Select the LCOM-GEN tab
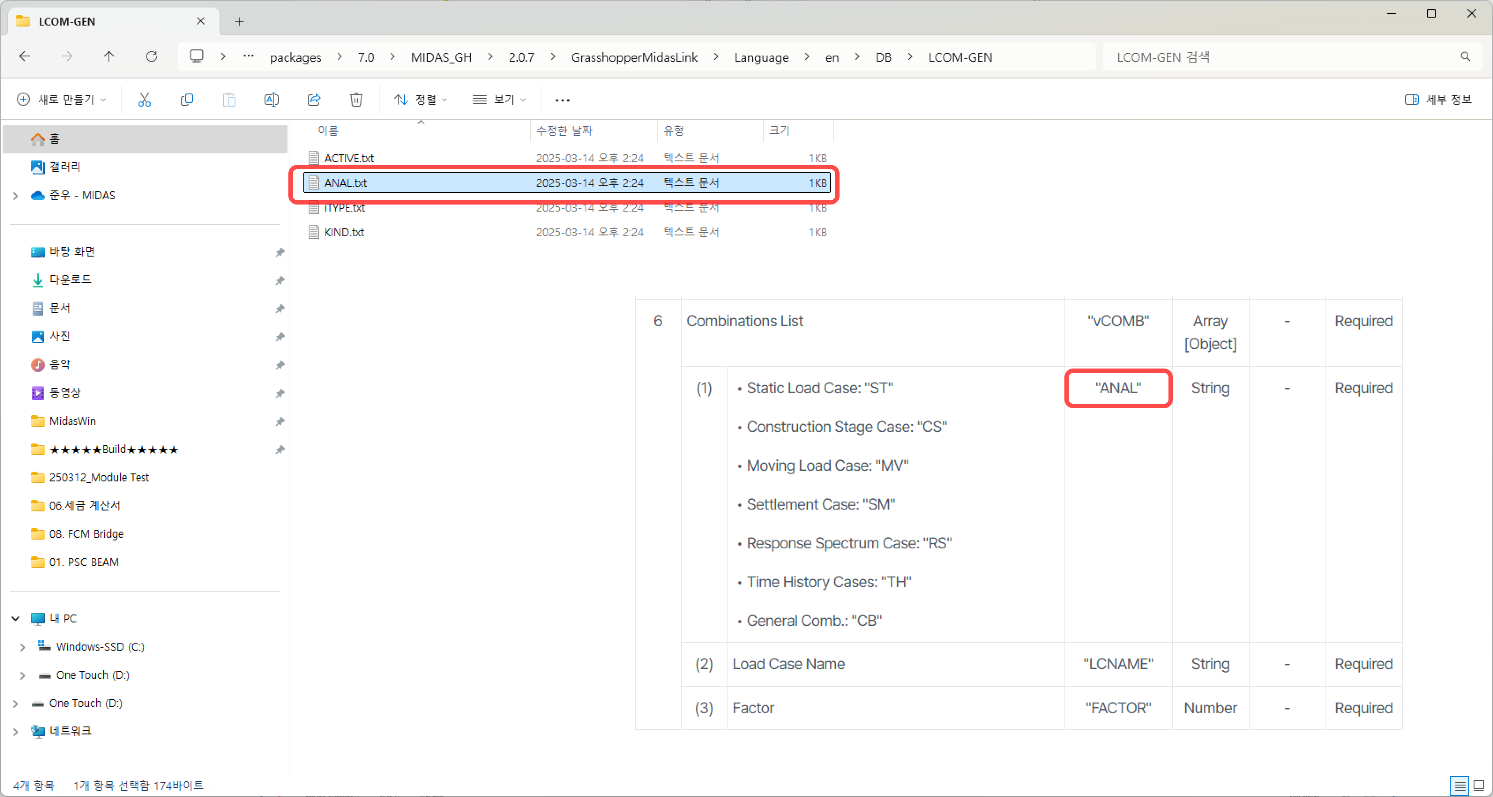This screenshot has width=1493, height=797. coord(114,22)
